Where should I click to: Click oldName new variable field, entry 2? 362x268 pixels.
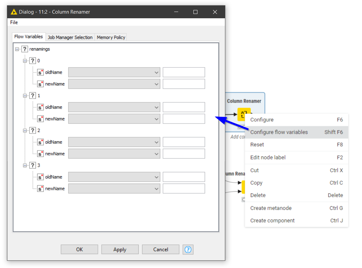(x=184, y=142)
